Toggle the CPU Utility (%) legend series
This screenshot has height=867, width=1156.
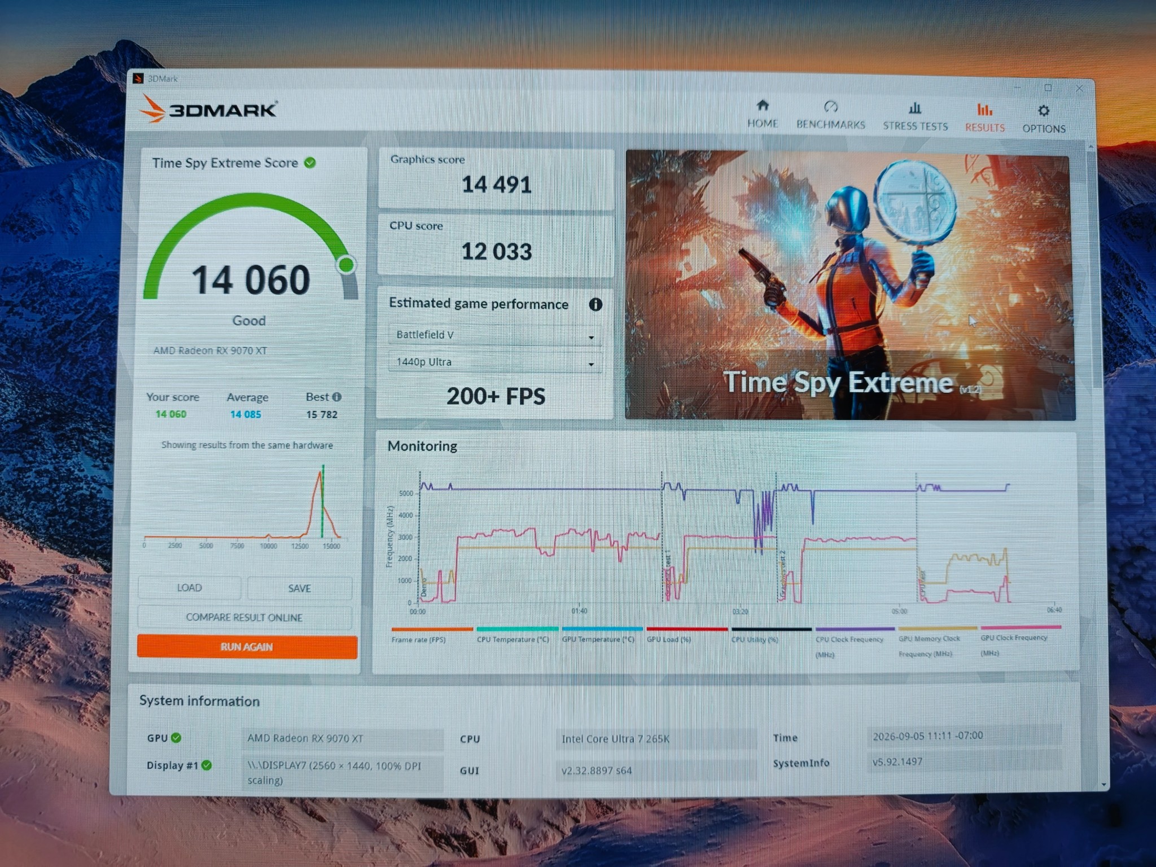771,635
